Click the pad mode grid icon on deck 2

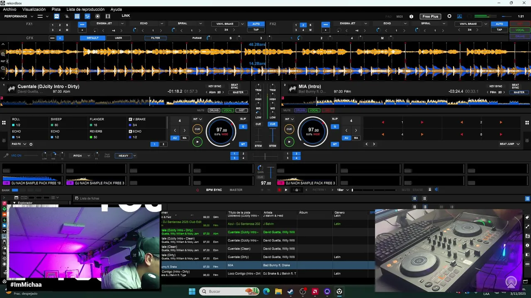pyautogui.click(x=527, y=123)
